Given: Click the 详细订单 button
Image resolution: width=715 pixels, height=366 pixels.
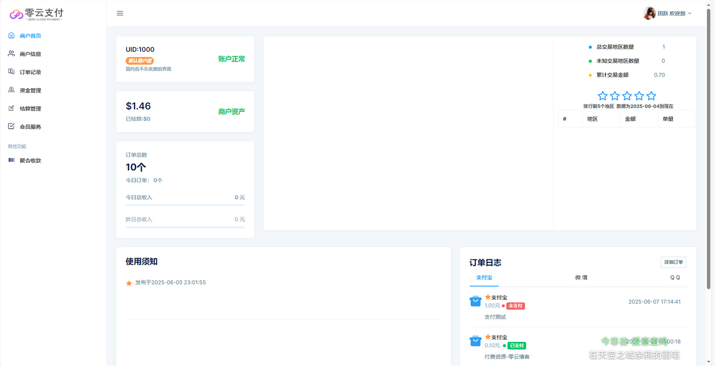Looking at the screenshot, I should click(x=673, y=262).
